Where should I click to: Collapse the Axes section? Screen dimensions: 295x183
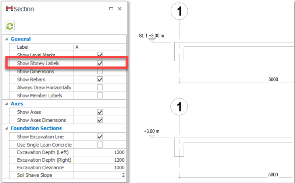tap(6, 104)
